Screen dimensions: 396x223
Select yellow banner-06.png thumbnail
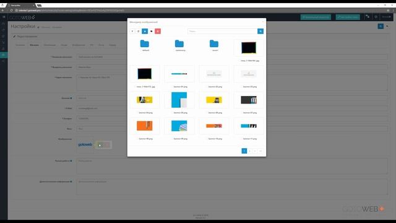click(214, 100)
